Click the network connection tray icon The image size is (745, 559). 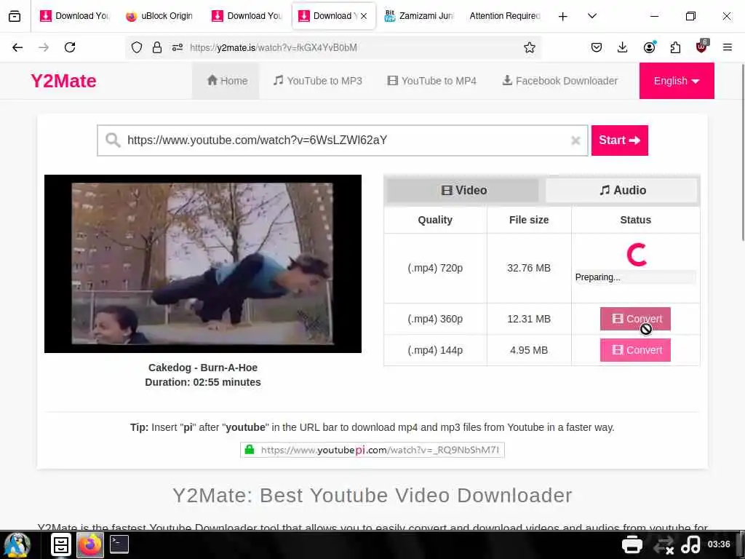[x=664, y=544]
